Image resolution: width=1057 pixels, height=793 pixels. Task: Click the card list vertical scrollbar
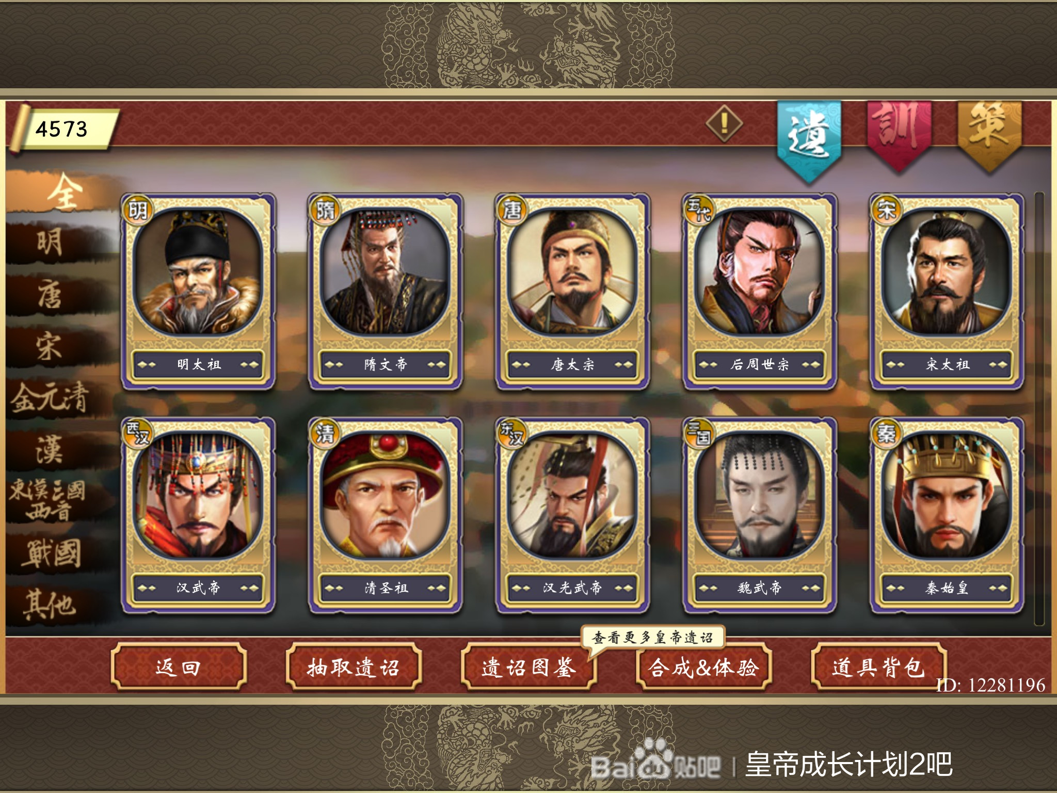[x=1039, y=409]
